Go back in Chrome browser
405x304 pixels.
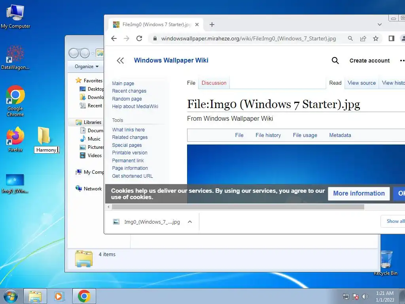114,38
